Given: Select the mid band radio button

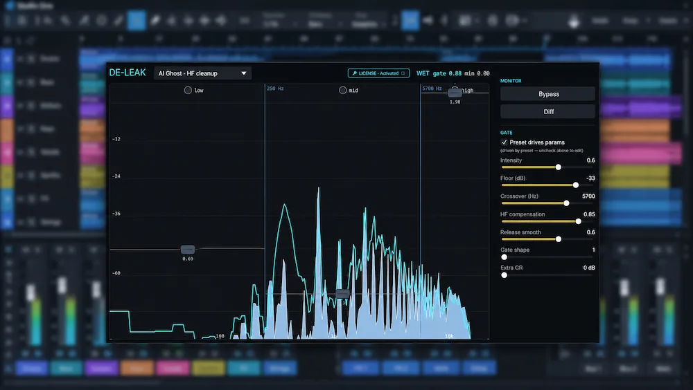Looking at the screenshot, I should [342, 90].
